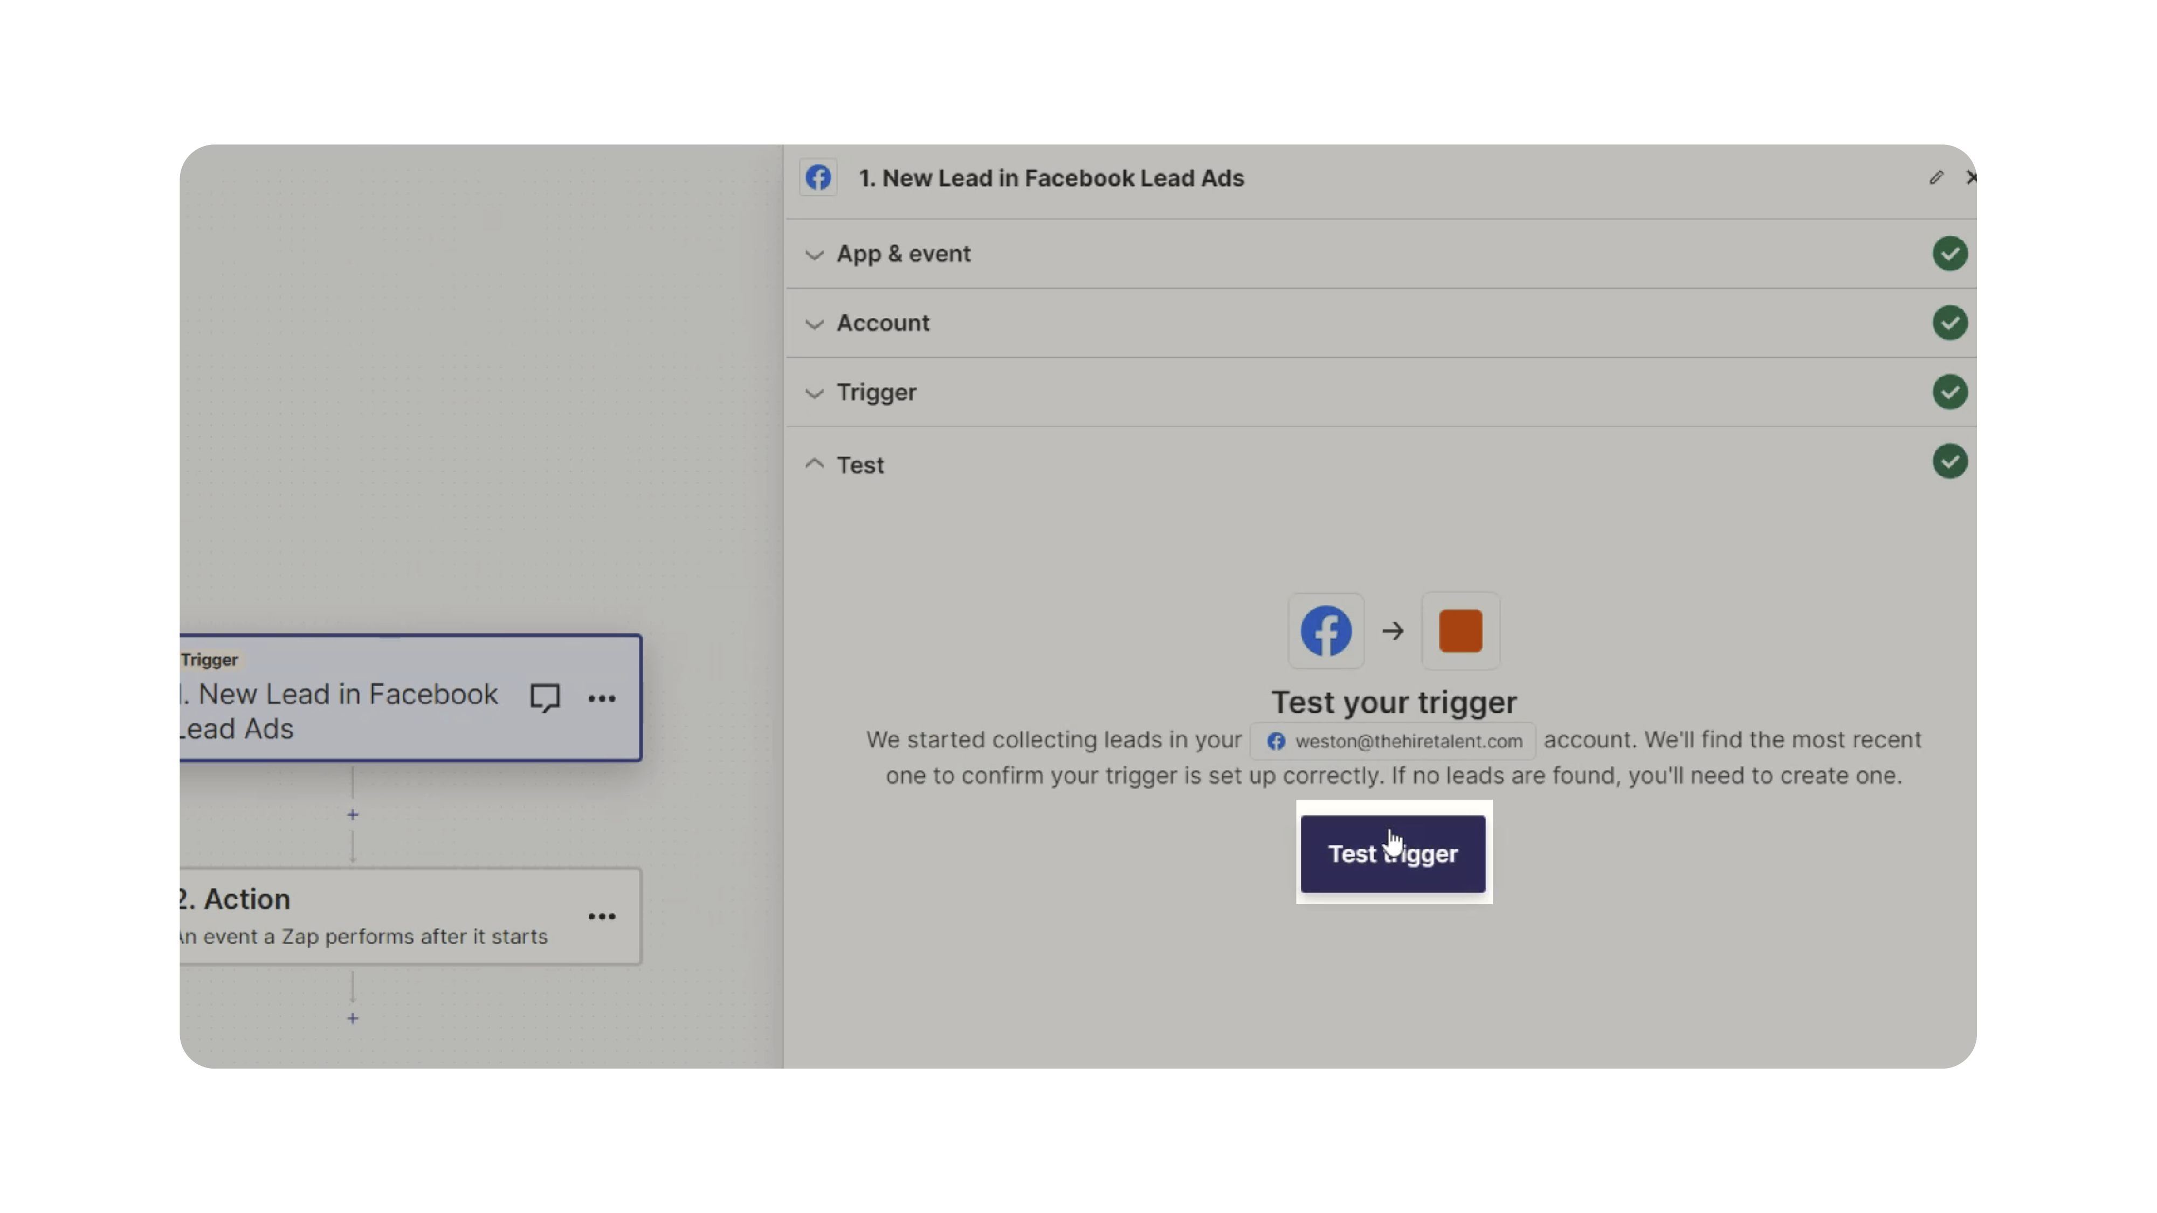
Task: Click plus icon below Action step
Action: pos(353,1018)
